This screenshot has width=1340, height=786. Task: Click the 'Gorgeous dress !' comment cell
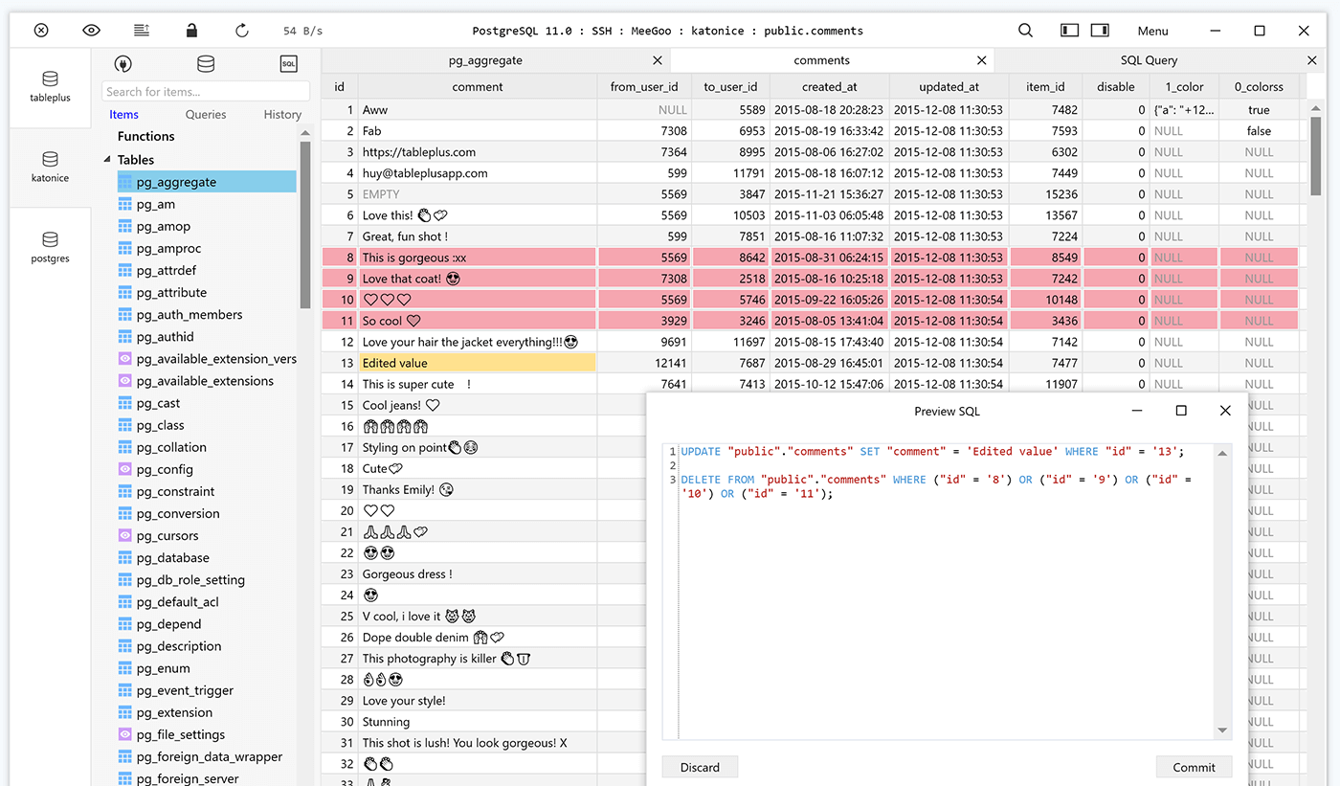tap(478, 574)
